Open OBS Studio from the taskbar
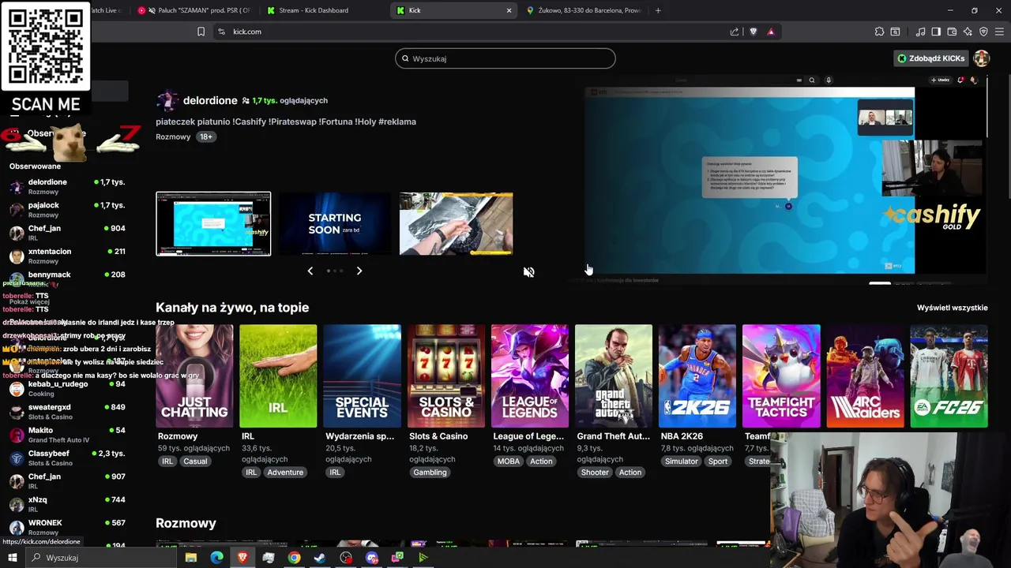 coord(346,558)
